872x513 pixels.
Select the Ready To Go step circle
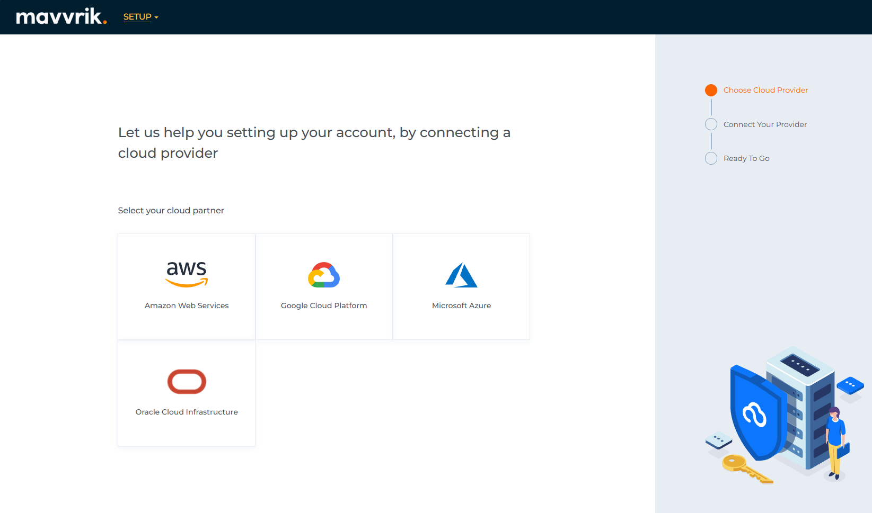(x=711, y=158)
